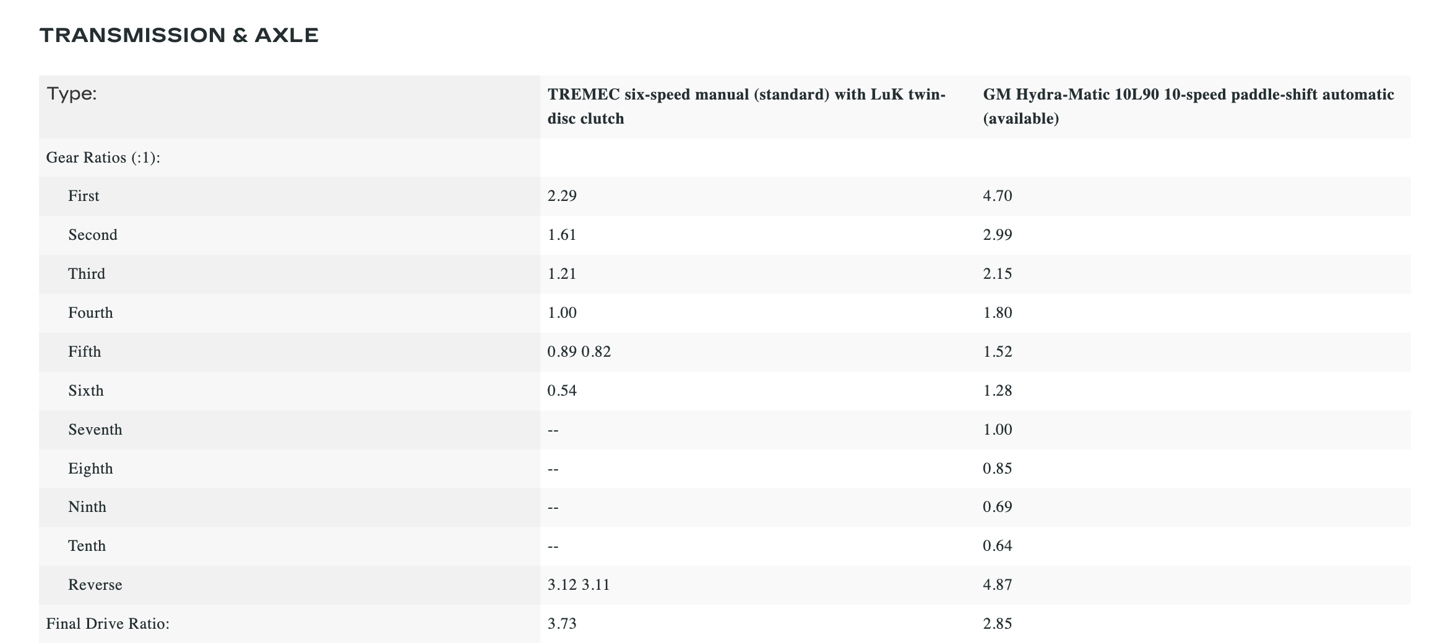Click the Type: row label
1437x643 pixels.
tap(72, 94)
